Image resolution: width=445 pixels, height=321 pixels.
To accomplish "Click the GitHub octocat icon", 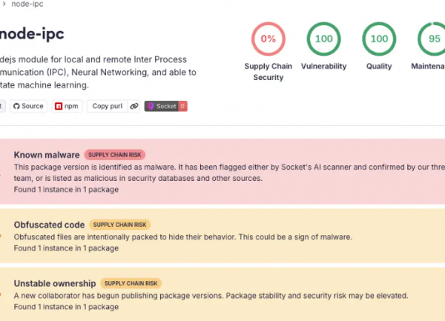I will coord(16,106).
